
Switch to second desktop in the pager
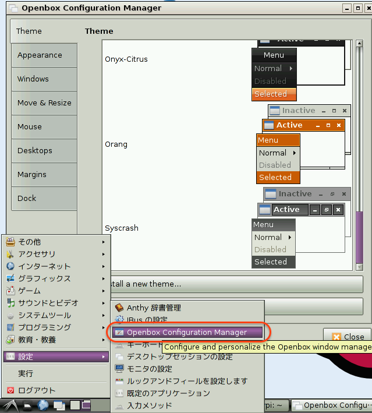pos(86,405)
